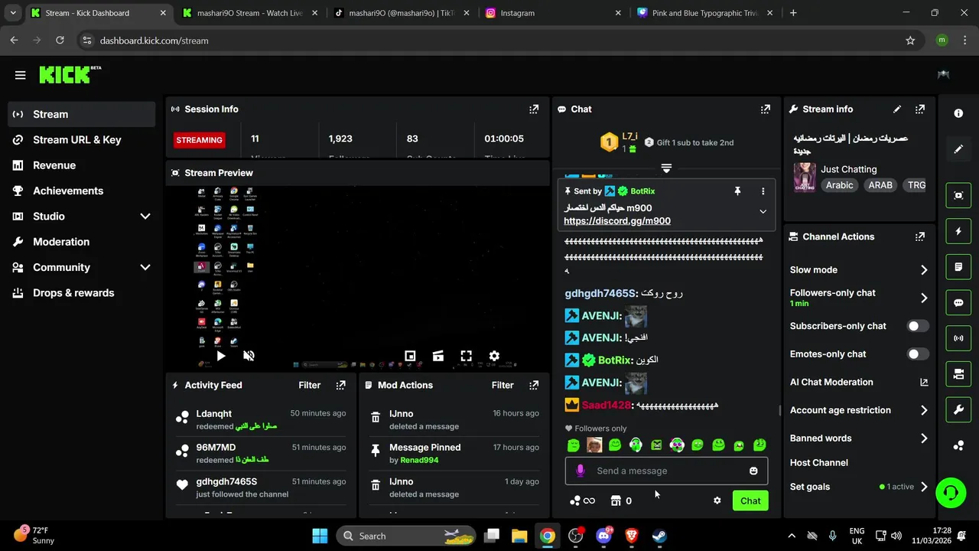The image size is (979, 551).
Task: Switch to the Instagram browser tab
Action: 555,13
